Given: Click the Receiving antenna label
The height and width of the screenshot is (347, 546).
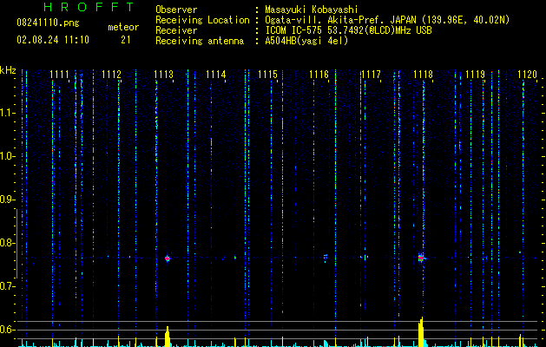Looking at the screenshot, I should tap(200, 41).
